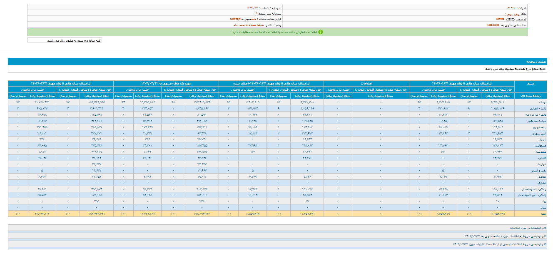The width and height of the screenshot is (553, 256).
Task: Click the اصلاحات column group header
Action: click(x=366, y=83)
